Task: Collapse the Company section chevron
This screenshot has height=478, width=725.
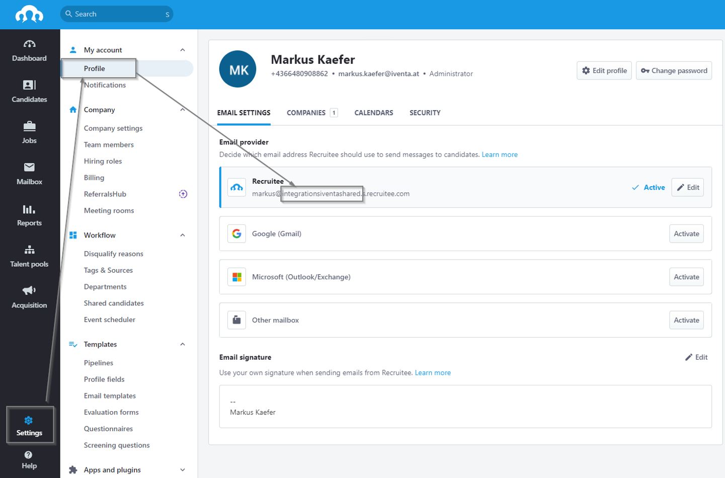Action: 183,109
